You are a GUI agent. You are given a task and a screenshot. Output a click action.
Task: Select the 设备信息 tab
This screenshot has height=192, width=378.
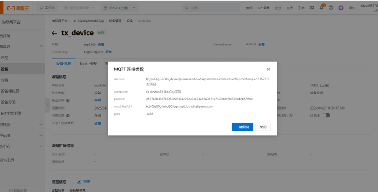click(x=64, y=63)
